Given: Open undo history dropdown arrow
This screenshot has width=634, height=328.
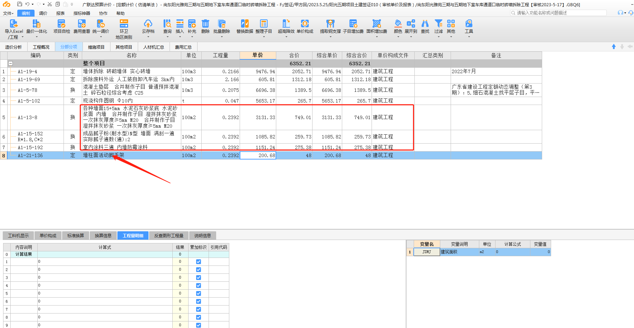Looking at the screenshot, I should coord(32,4).
